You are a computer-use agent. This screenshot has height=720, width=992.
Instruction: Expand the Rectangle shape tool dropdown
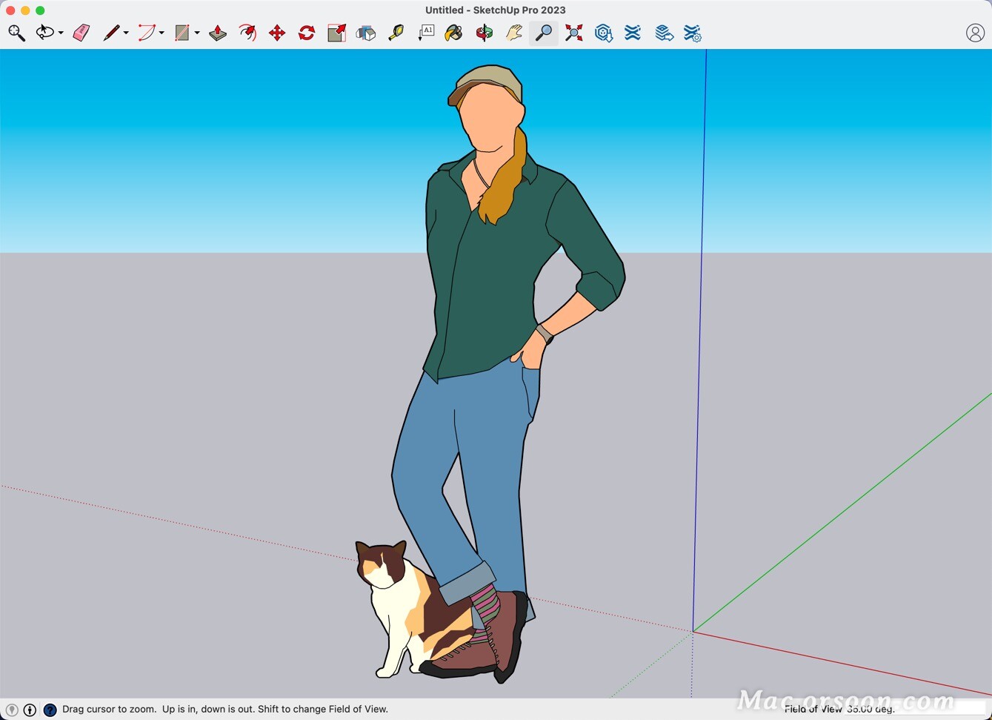pos(197,33)
